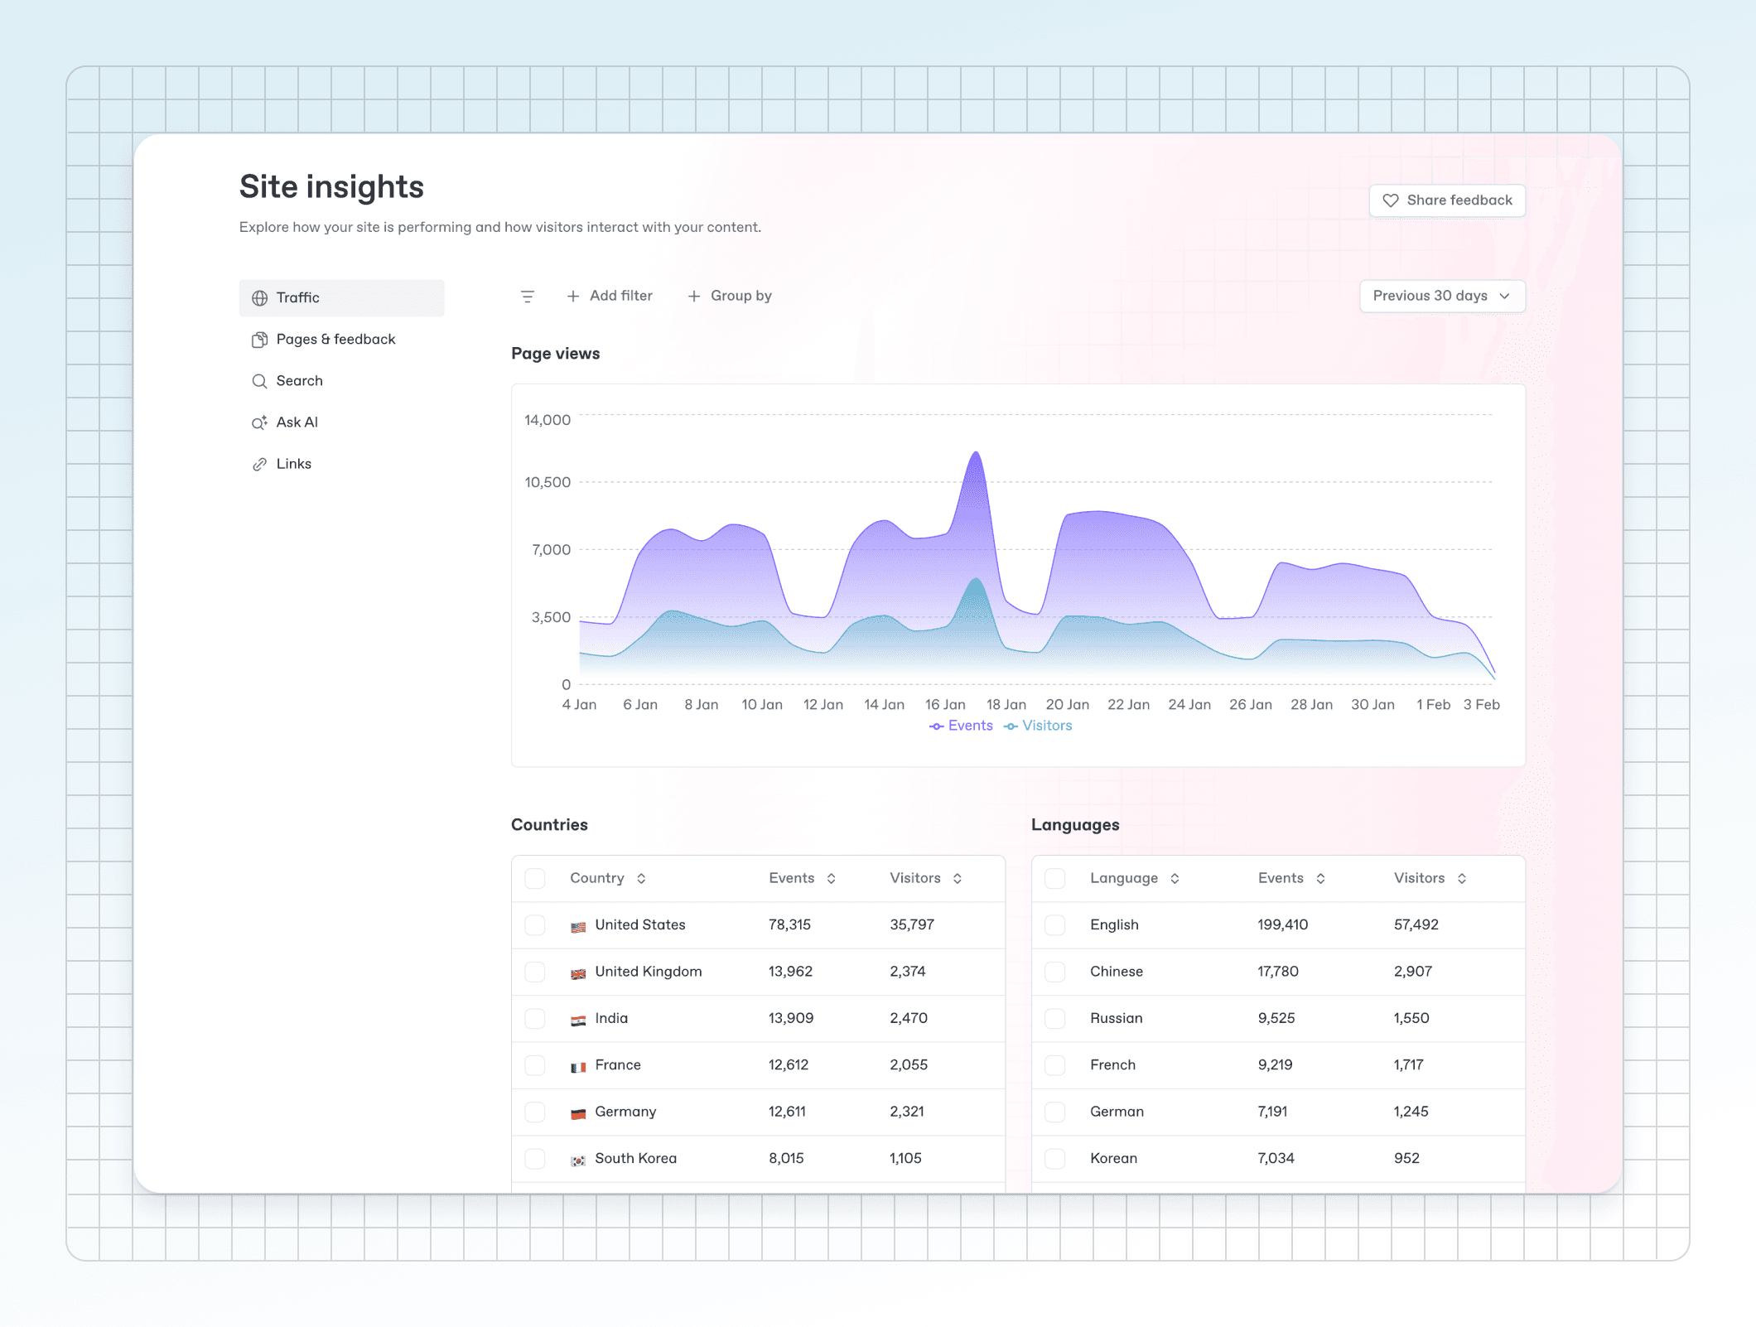Sort the table by Country column

pos(608,878)
